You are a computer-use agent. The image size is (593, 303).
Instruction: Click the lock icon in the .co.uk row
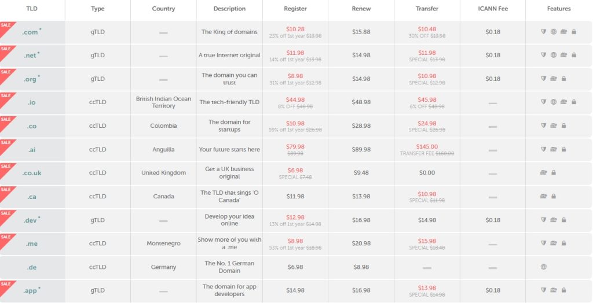coord(554,172)
